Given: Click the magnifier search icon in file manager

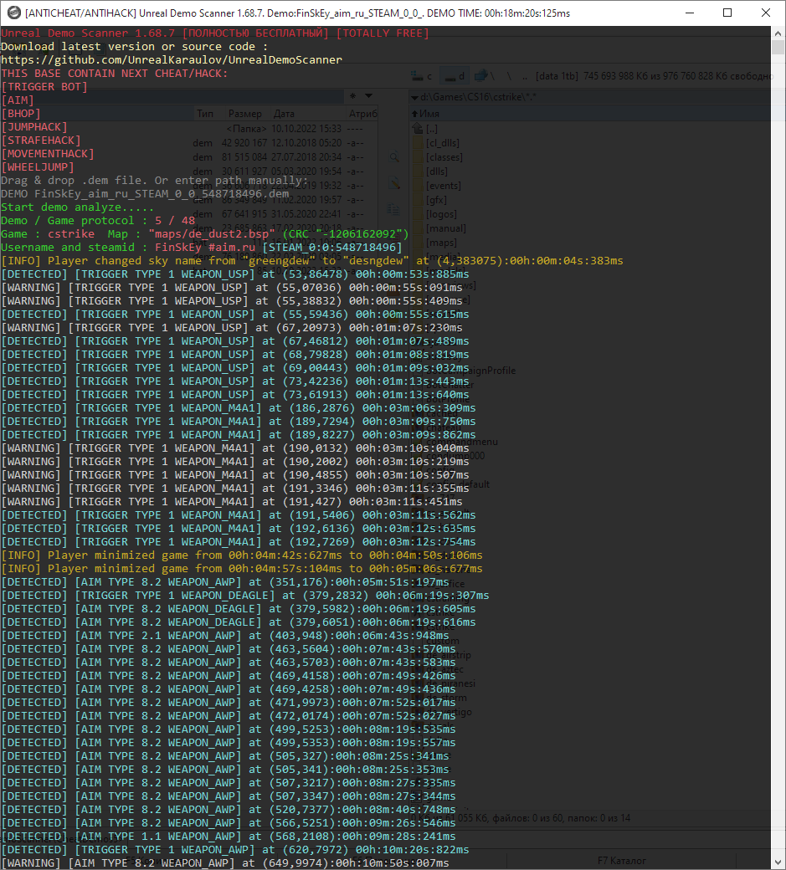Looking at the screenshot, I should pyautogui.click(x=394, y=157).
